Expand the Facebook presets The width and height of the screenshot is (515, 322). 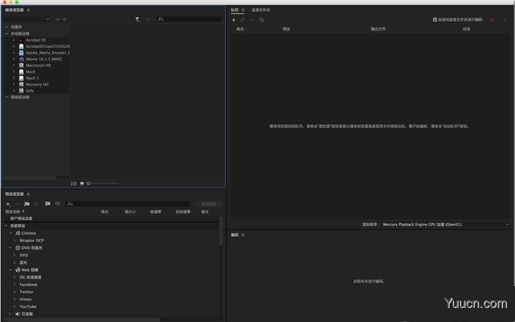point(15,285)
